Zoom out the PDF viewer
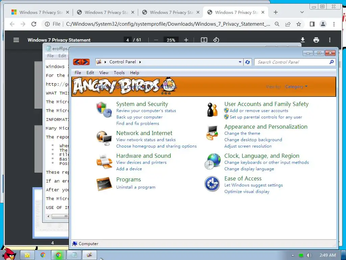Image resolution: width=346 pixels, height=260 pixels. 156,40
